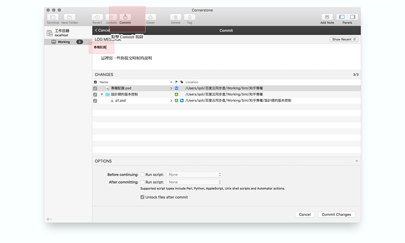Viewport: 405px width, 243px height.
Task: Collapse the 設計師的版本控制 folder
Action: (x=102, y=95)
